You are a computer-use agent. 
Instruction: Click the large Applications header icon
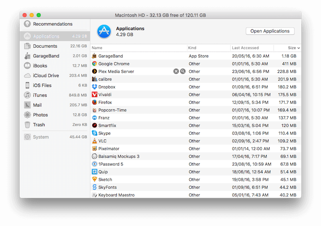point(104,31)
